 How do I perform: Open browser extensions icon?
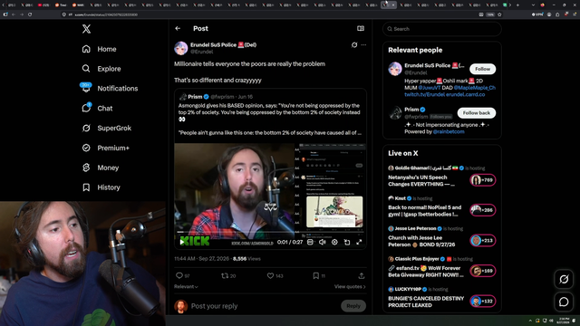[557, 14]
